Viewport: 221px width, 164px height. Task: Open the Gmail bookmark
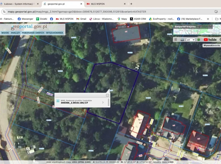click(x=81, y=19)
